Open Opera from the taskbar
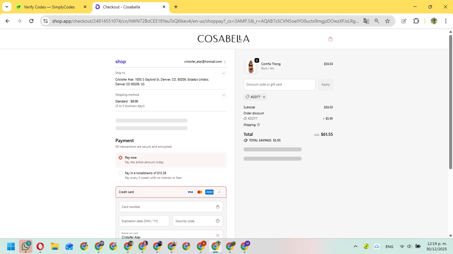This screenshot has height=254, width=453. [40, 246]
